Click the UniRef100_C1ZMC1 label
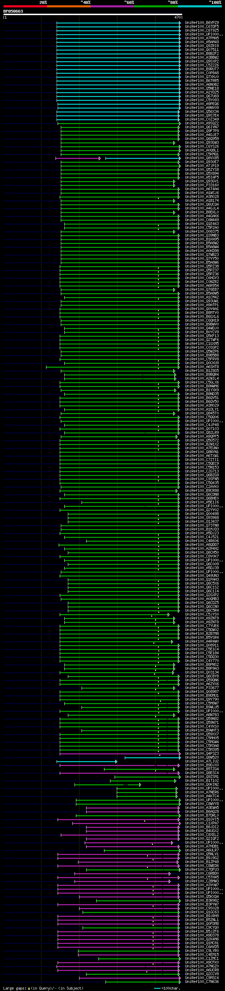The height and width of the screenshot is (991, 225). pyautogui.click(x=201, y=958)
